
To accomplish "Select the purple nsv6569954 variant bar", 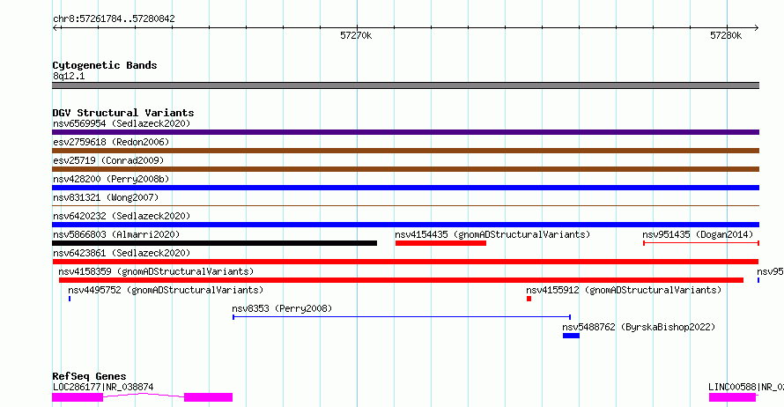I will (x=405, y=132).
